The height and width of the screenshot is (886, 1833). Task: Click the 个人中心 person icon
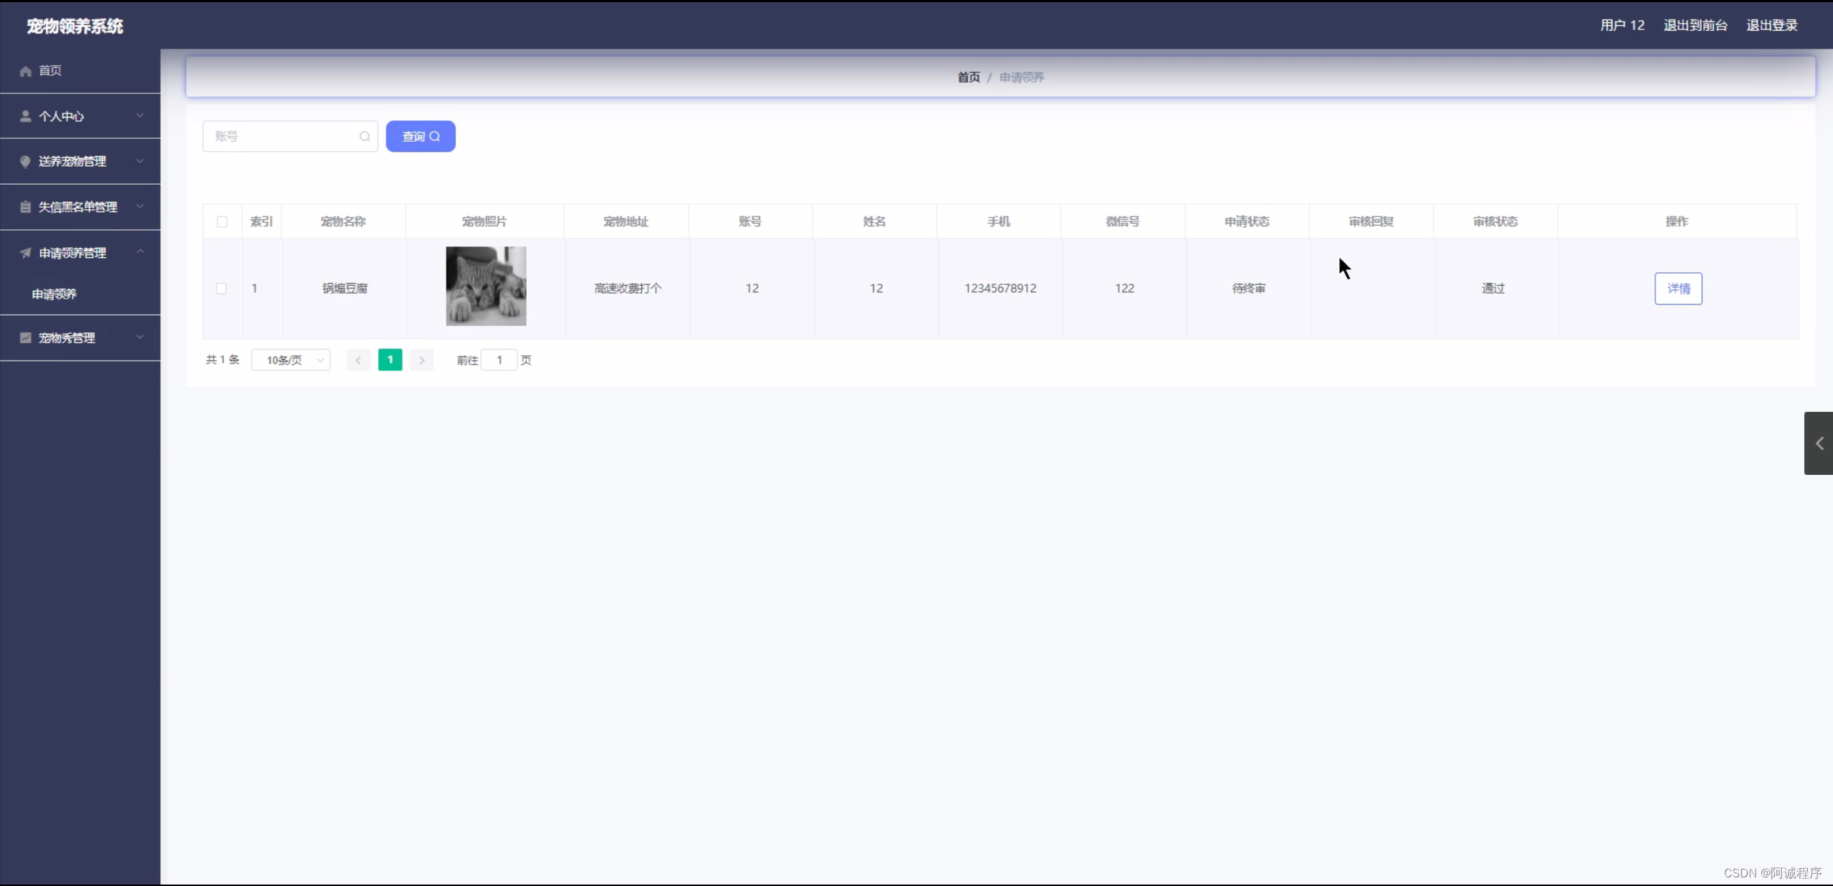pyautogui.click(x=26, y=116)
